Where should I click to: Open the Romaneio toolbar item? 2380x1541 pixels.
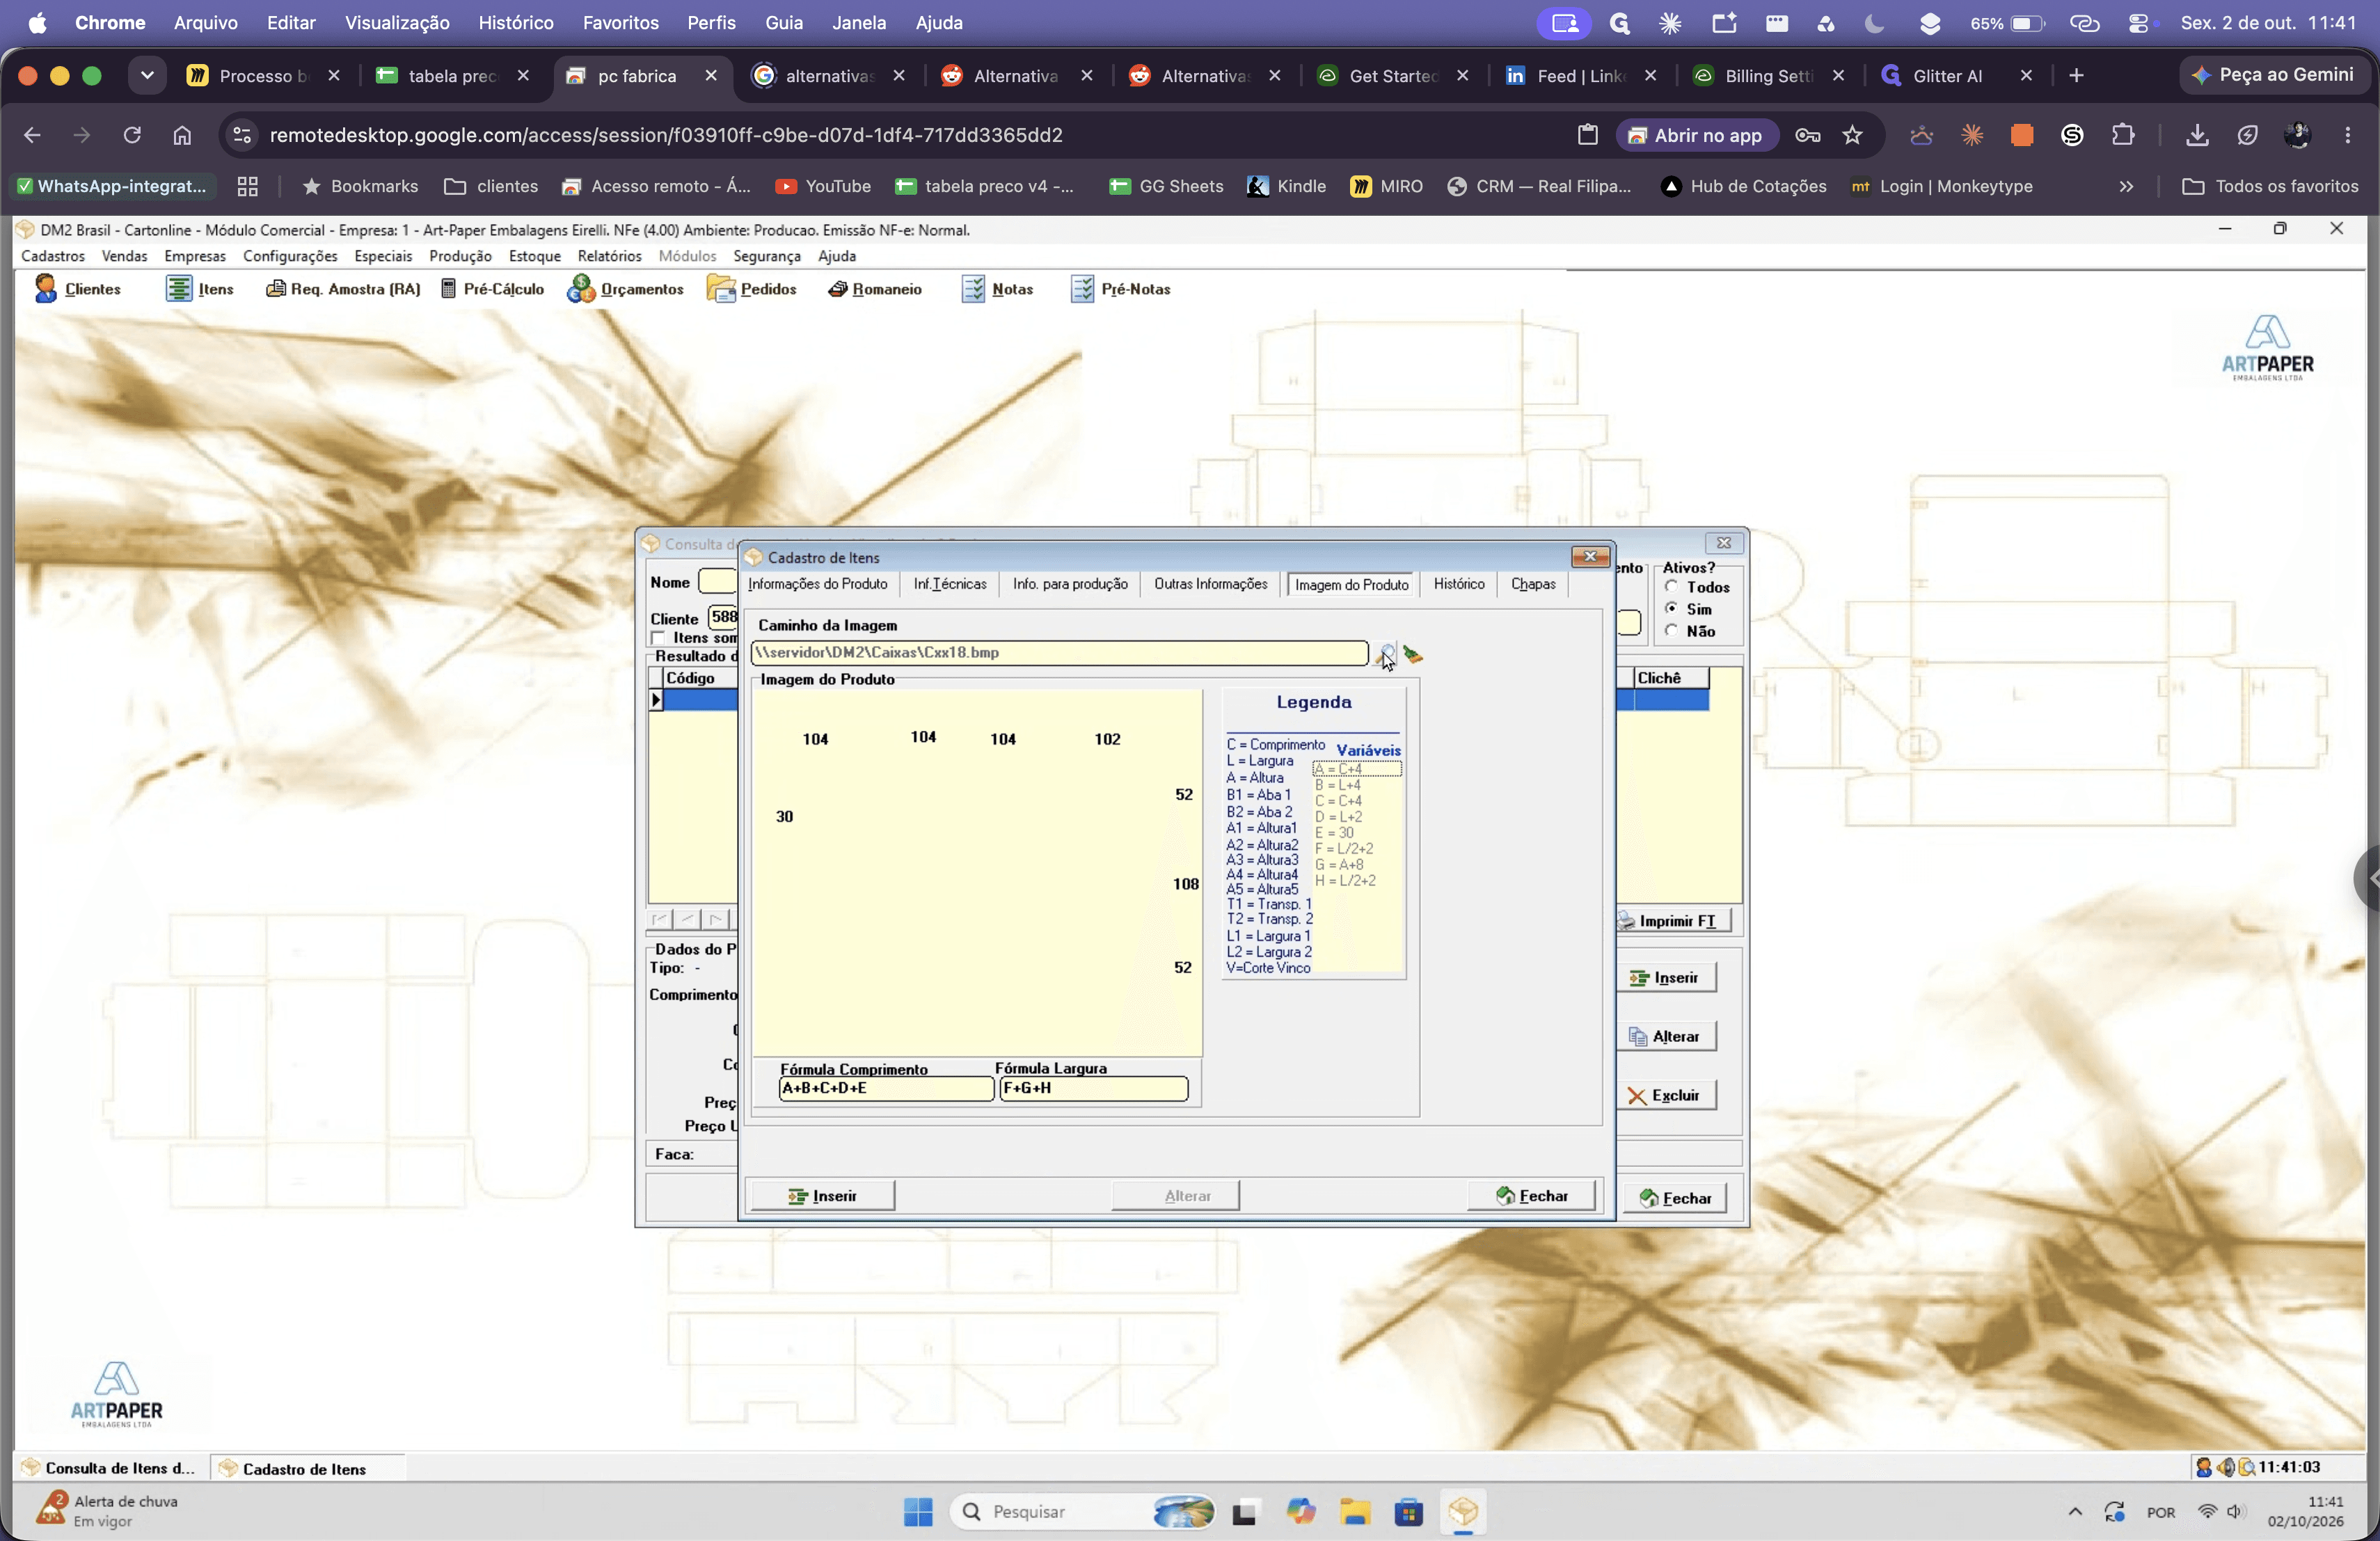pyautogui.click(x=874, y=289)
